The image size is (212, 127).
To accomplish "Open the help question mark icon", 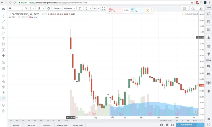I will tap(209, 124).
